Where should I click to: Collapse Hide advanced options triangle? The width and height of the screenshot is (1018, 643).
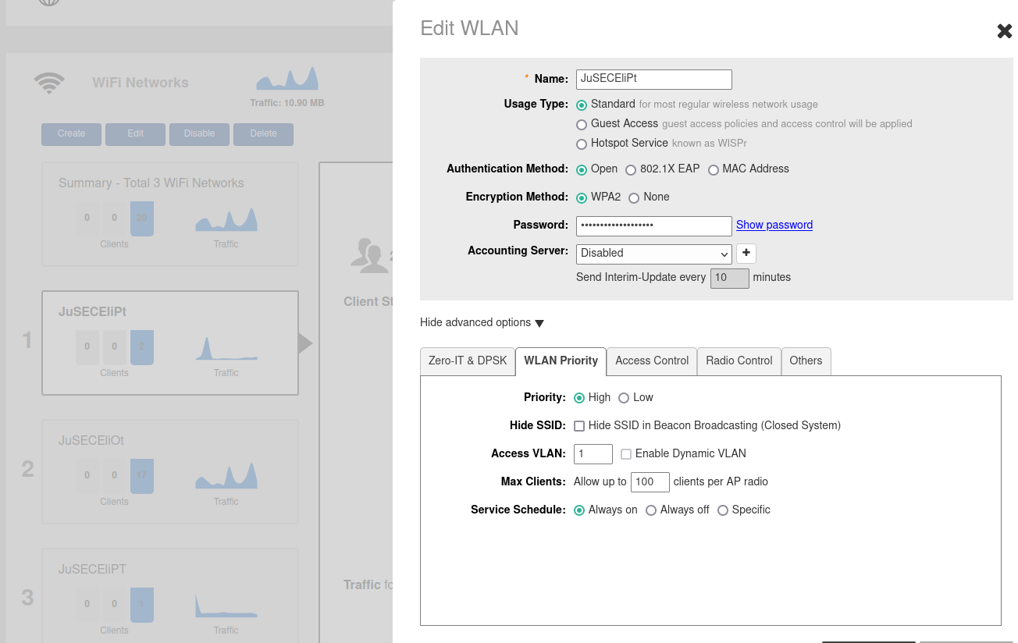tap(539, 323)
